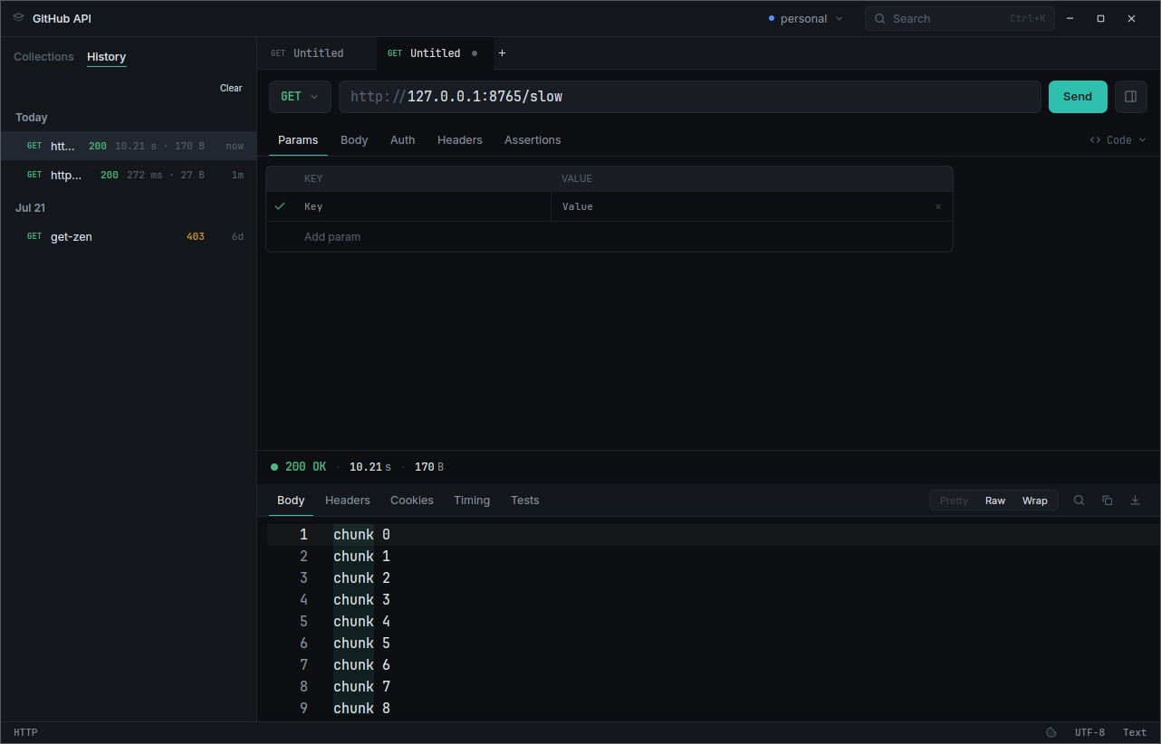Search within the response body
Viewport: 1161px width, 744px height.
tap(1079, 501)
